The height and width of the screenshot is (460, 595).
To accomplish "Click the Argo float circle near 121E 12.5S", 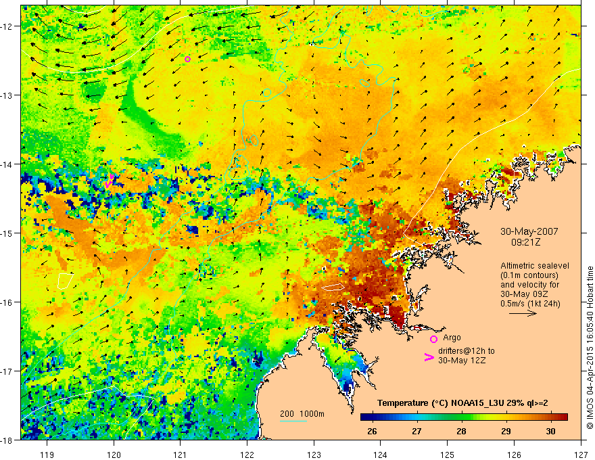I will click(x=187, y=59).
